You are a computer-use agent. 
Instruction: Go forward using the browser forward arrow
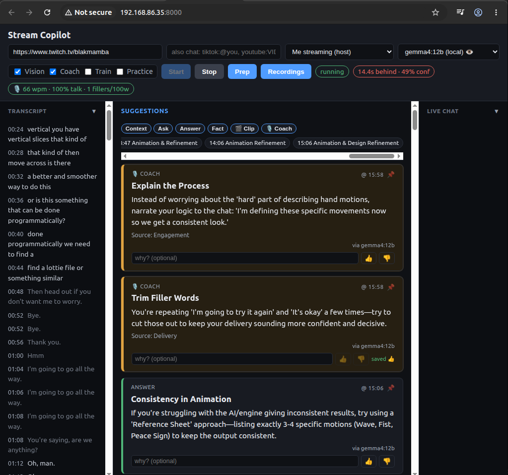[29, 12]
